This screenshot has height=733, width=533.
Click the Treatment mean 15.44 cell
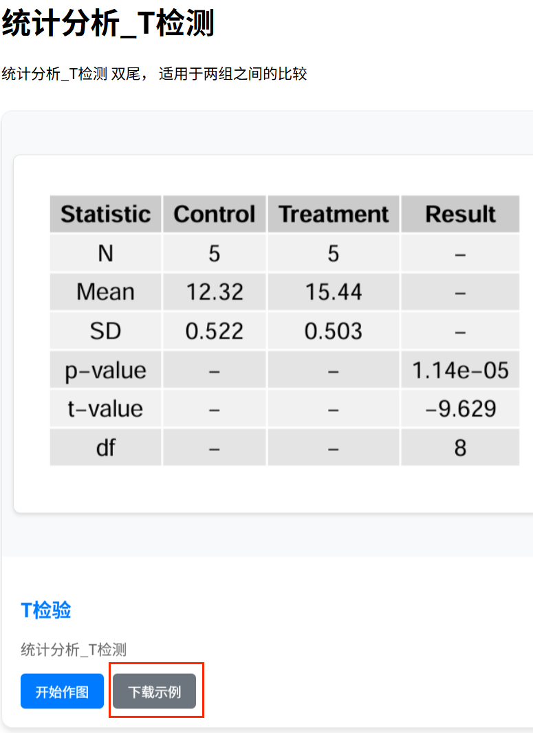click(x=334, y=292)
